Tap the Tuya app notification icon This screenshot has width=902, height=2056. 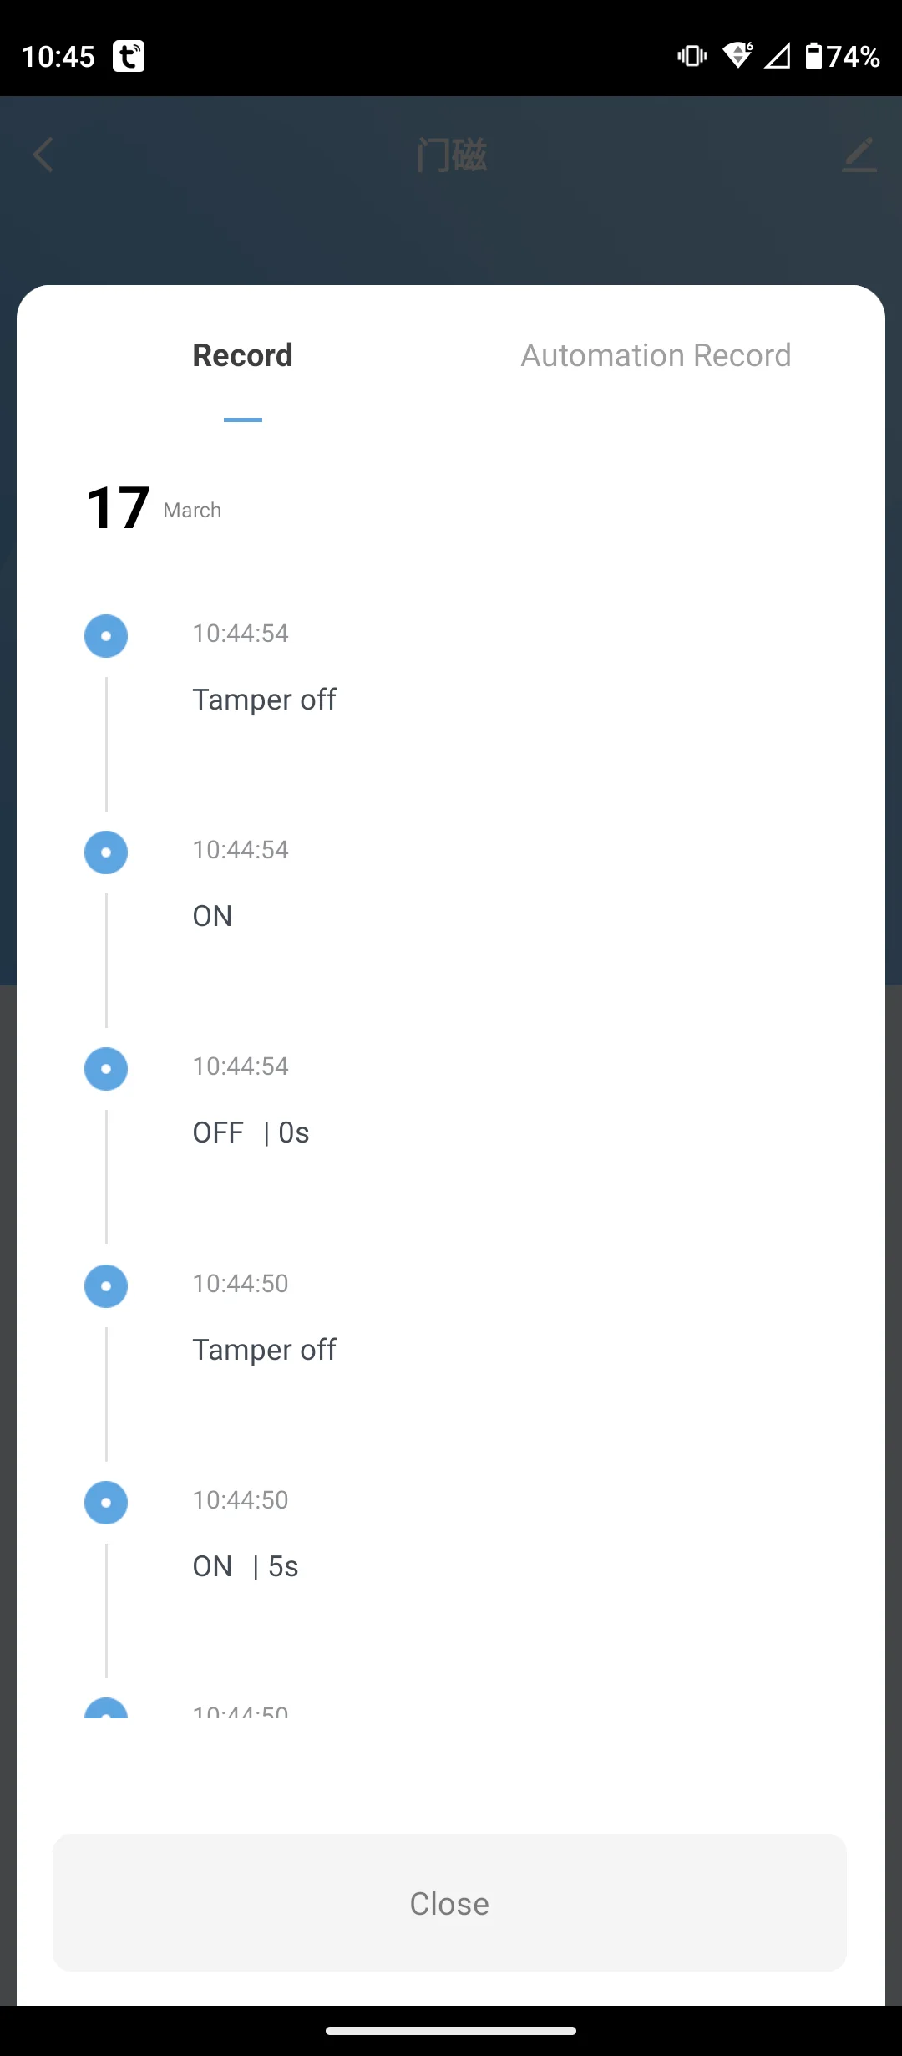click(129, 56)
